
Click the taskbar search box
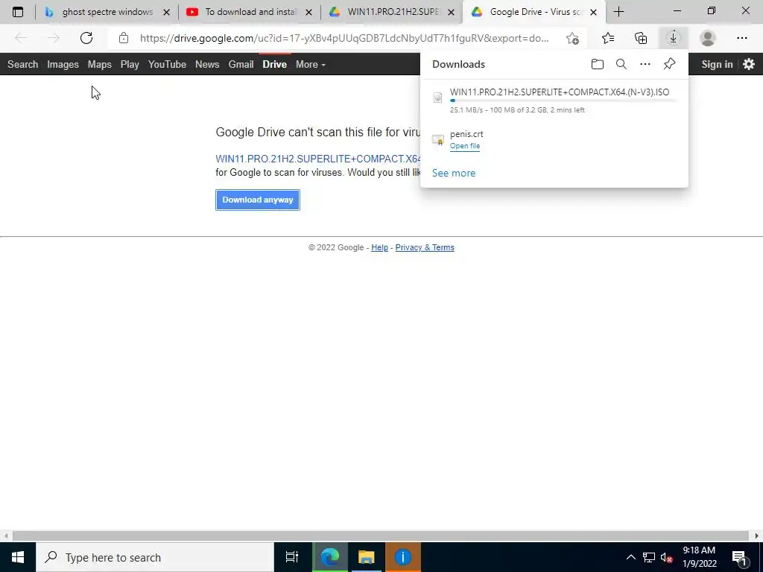point(155,557)
